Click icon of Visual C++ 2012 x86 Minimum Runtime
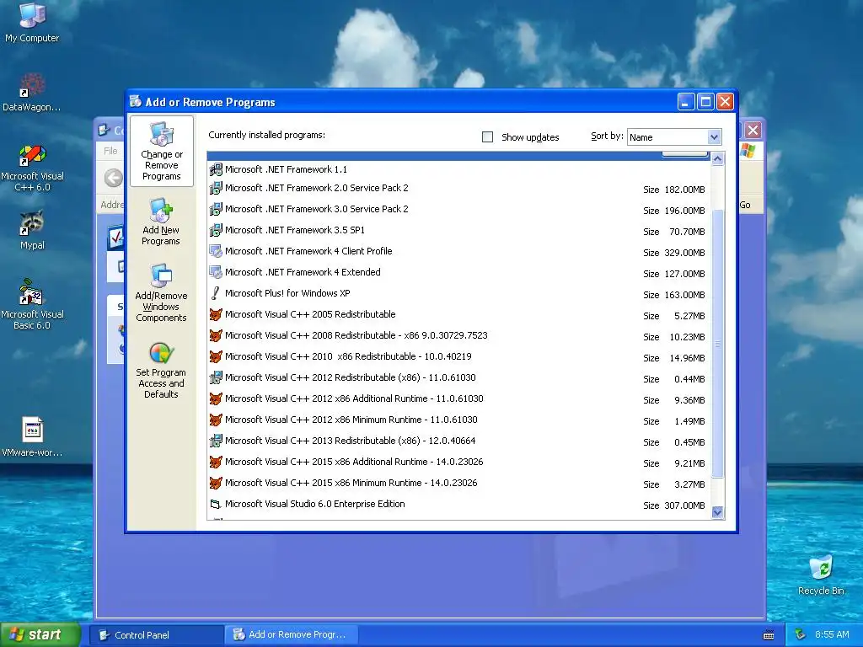Viewport: 863px width, 647px height. pyautogui.click(x=216, y=420)
